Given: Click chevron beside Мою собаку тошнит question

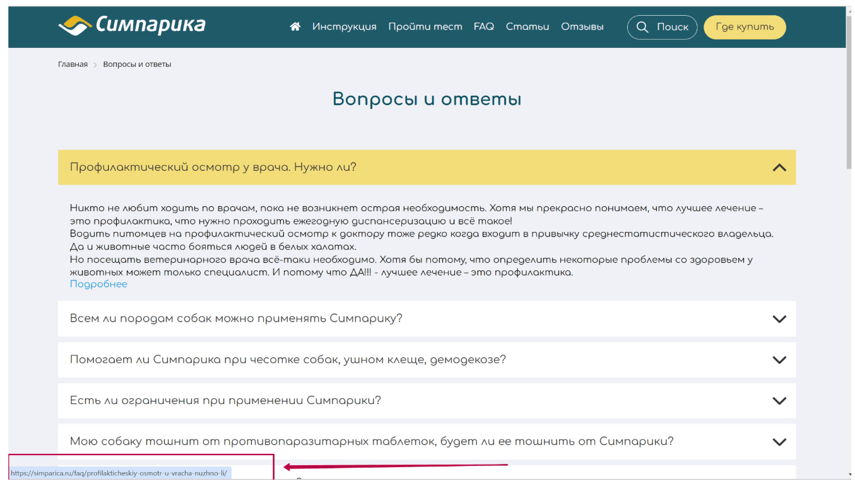Looking at the screenshot, I should [779, 442].
